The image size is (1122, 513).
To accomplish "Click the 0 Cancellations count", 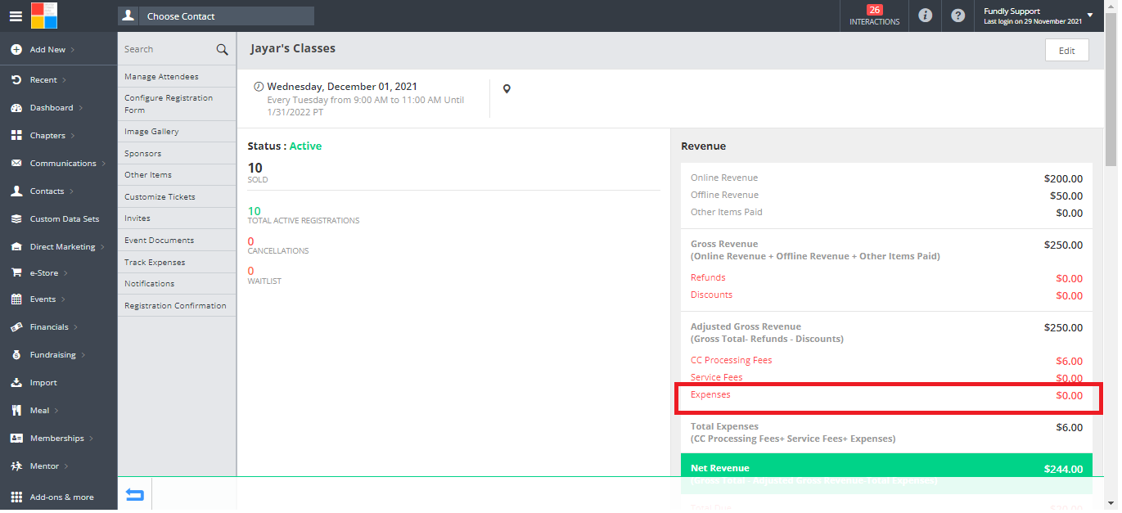I will (x=250, y=241).
